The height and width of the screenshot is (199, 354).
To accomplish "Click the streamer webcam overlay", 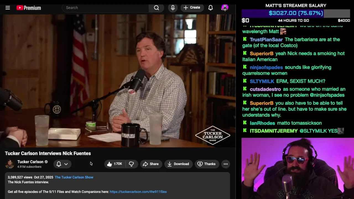I will [x=298, y=168].
